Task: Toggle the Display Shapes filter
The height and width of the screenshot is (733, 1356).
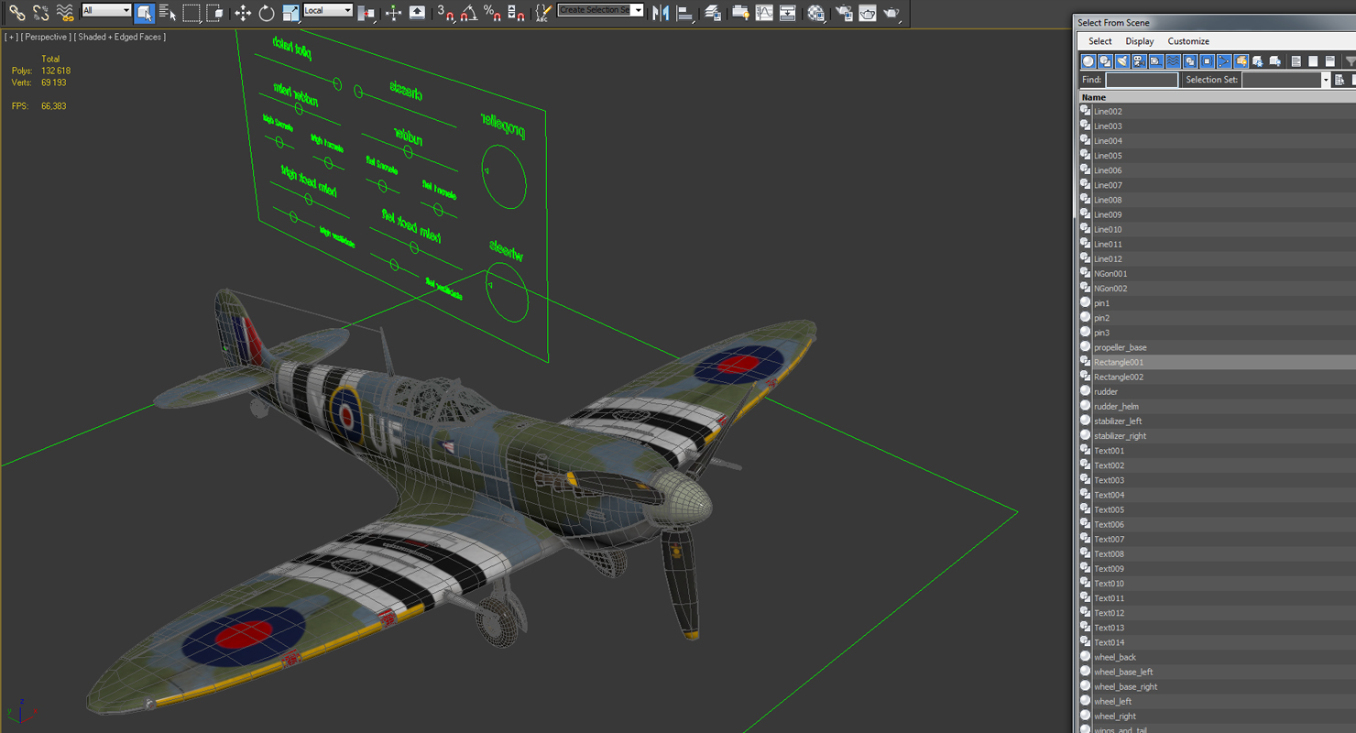Action: pos(1105,61)
